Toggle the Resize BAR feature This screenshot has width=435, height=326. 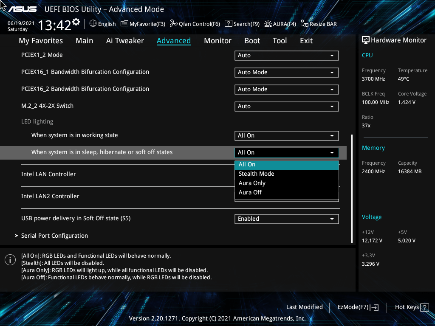pyautogui.click(x=318, y=24)
